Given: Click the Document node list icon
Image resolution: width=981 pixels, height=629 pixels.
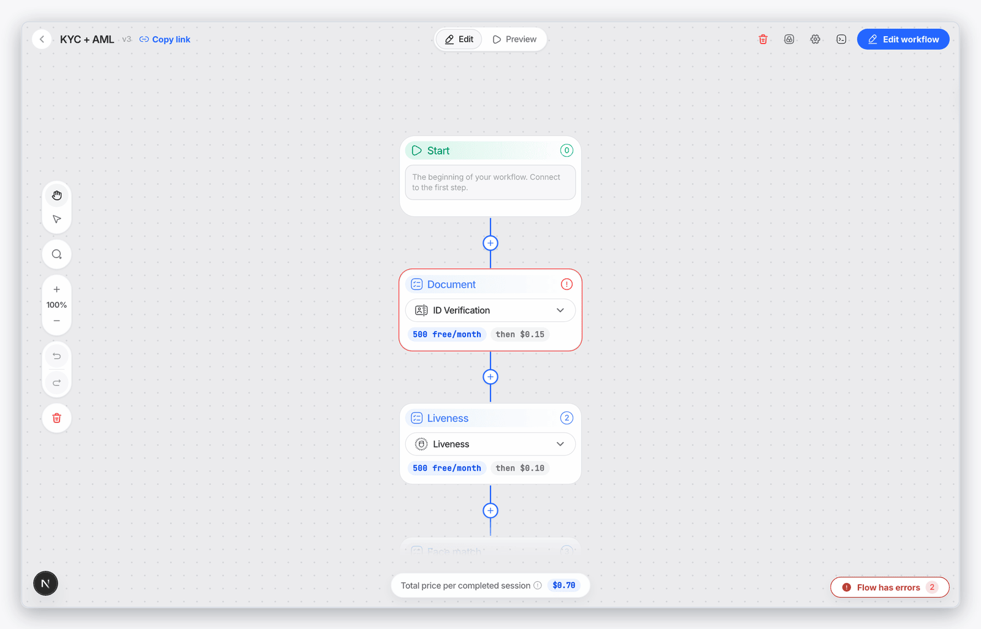Looking at the screenshot, I should pos(417,284).
